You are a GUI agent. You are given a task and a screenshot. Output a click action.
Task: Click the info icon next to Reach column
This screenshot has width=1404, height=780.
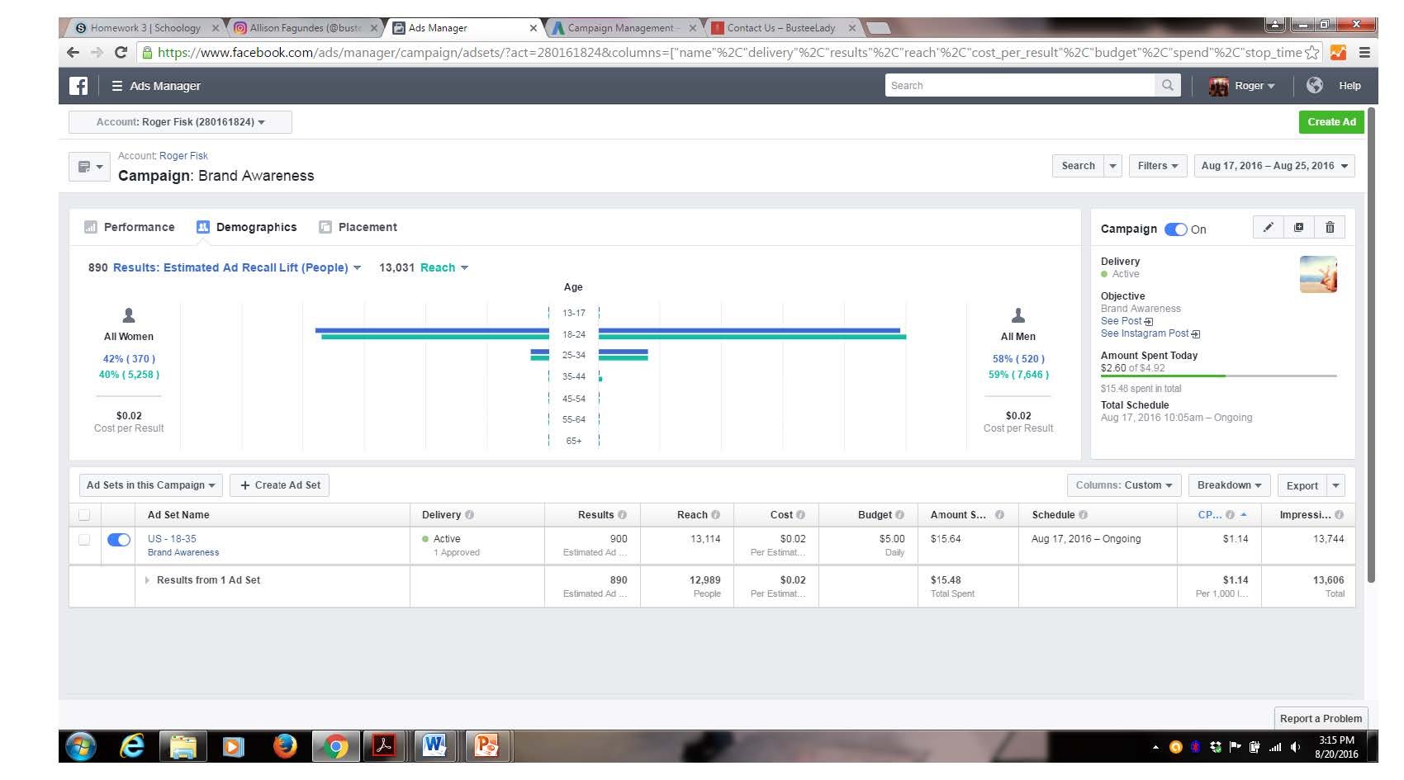715,515
